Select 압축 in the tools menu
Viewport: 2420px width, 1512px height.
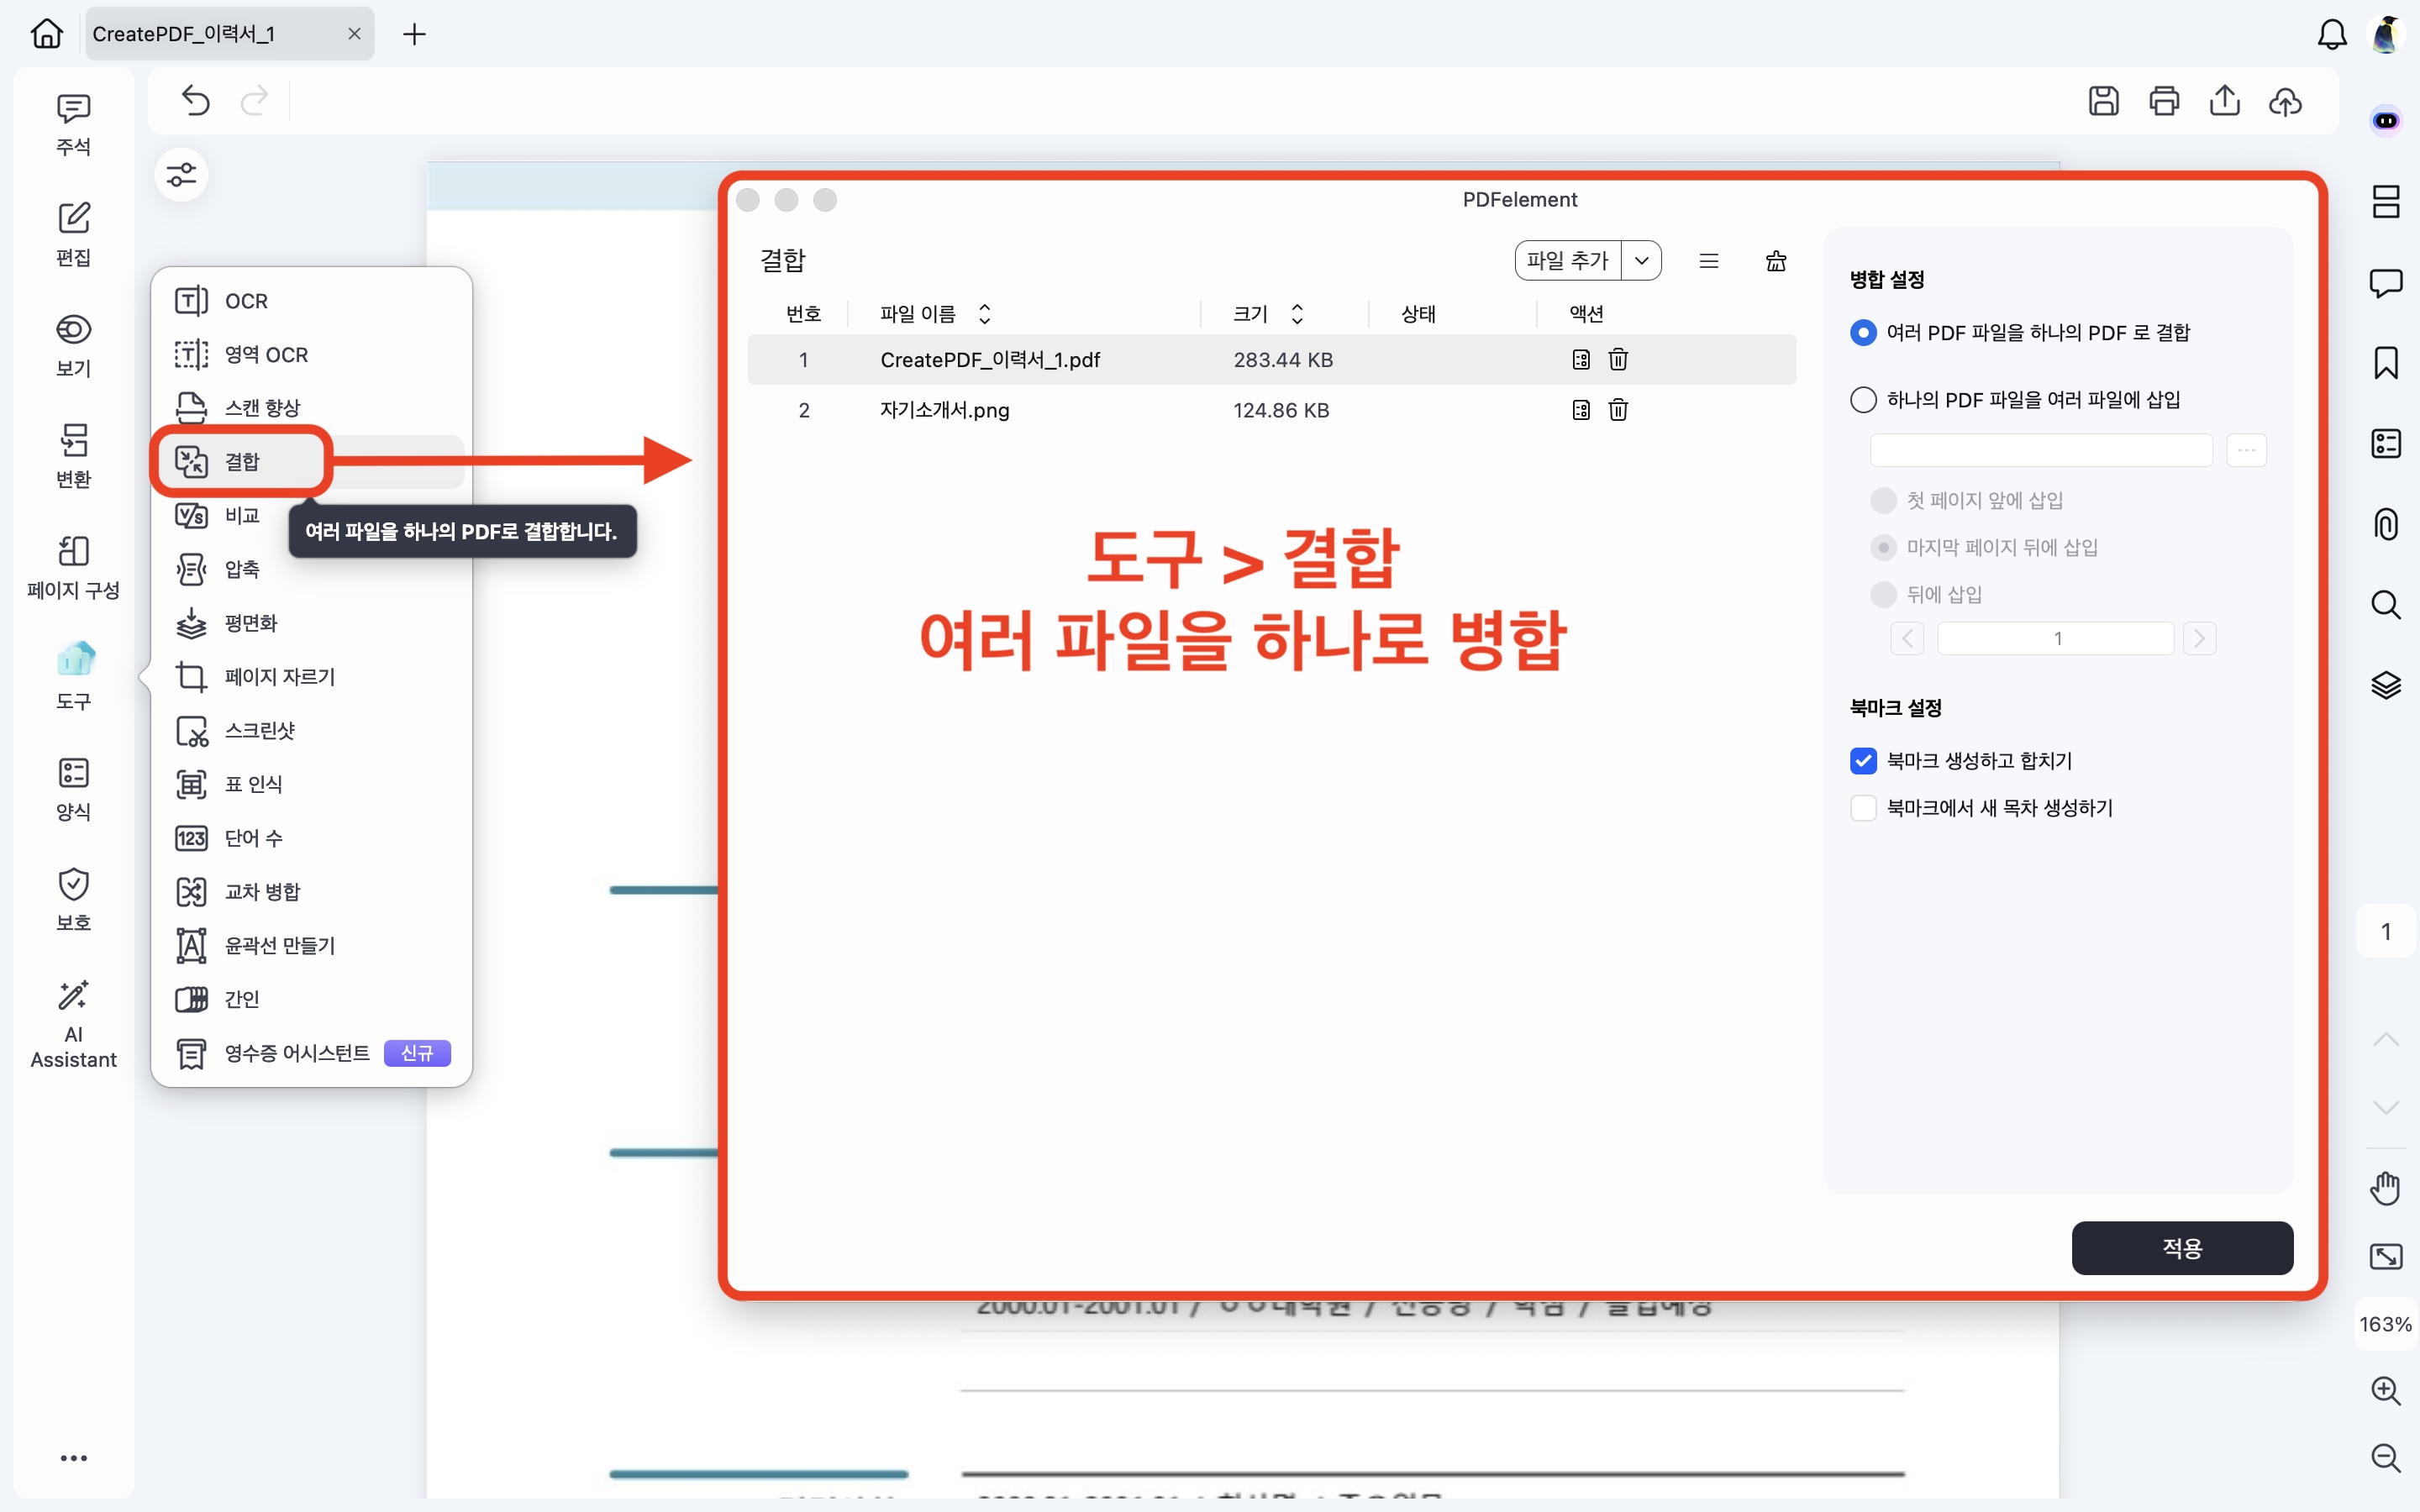click(242, 569)
